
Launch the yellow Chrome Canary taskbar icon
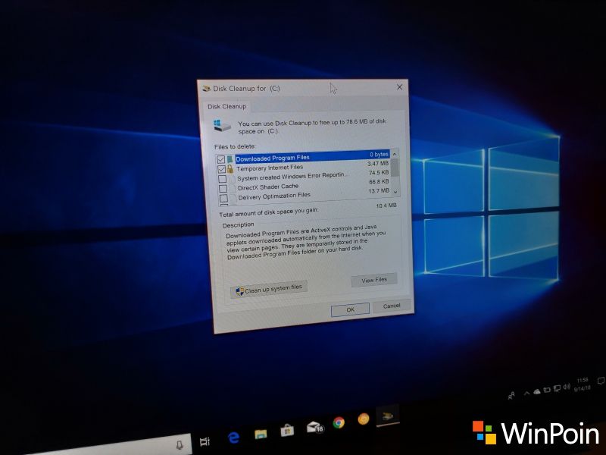click(x=364, y=419)
